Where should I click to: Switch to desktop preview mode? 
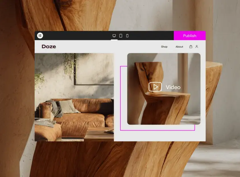(x=114, y=36)
